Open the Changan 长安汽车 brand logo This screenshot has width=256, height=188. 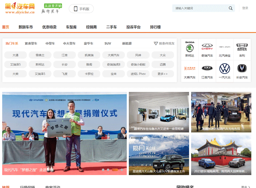click(x=242, y=68)
